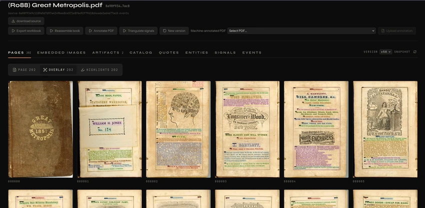Open the Fancy Goods page thumbnail

pyautogui.click(x=385, y=199)
